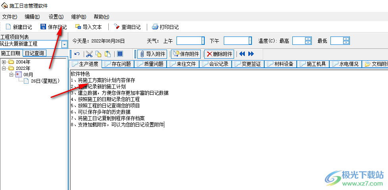Click the New Diary (新建日记) button
388x190 pixels.
coord(19,27)
